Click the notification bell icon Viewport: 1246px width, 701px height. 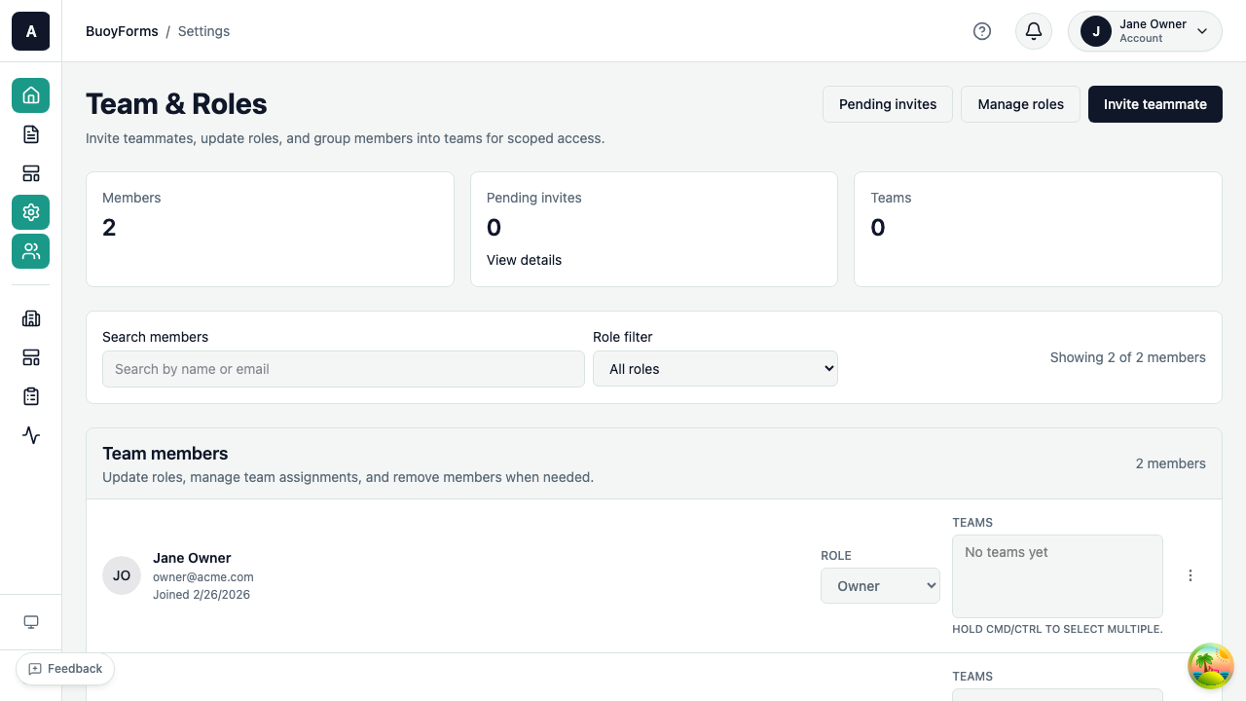tap(1033, 31)
